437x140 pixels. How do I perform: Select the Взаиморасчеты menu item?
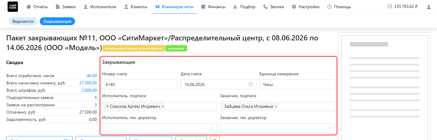(x=174, y=7)
